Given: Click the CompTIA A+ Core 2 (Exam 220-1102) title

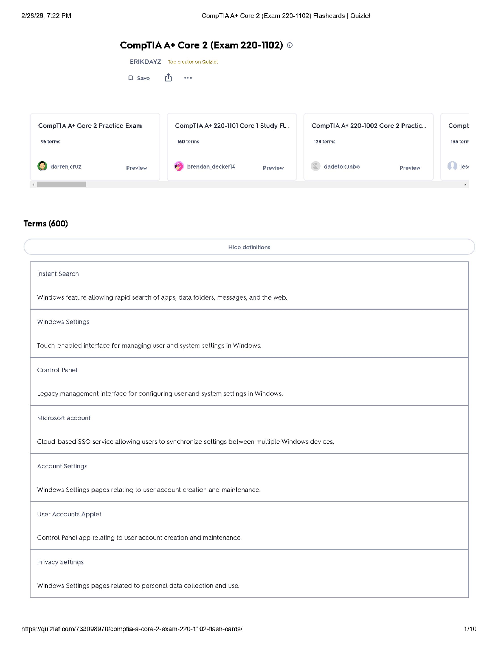Looking at the screenshot, I should tap(201, 45).
